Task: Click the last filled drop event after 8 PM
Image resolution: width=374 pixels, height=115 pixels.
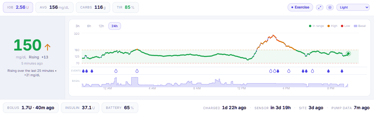Action: (342, 71)
